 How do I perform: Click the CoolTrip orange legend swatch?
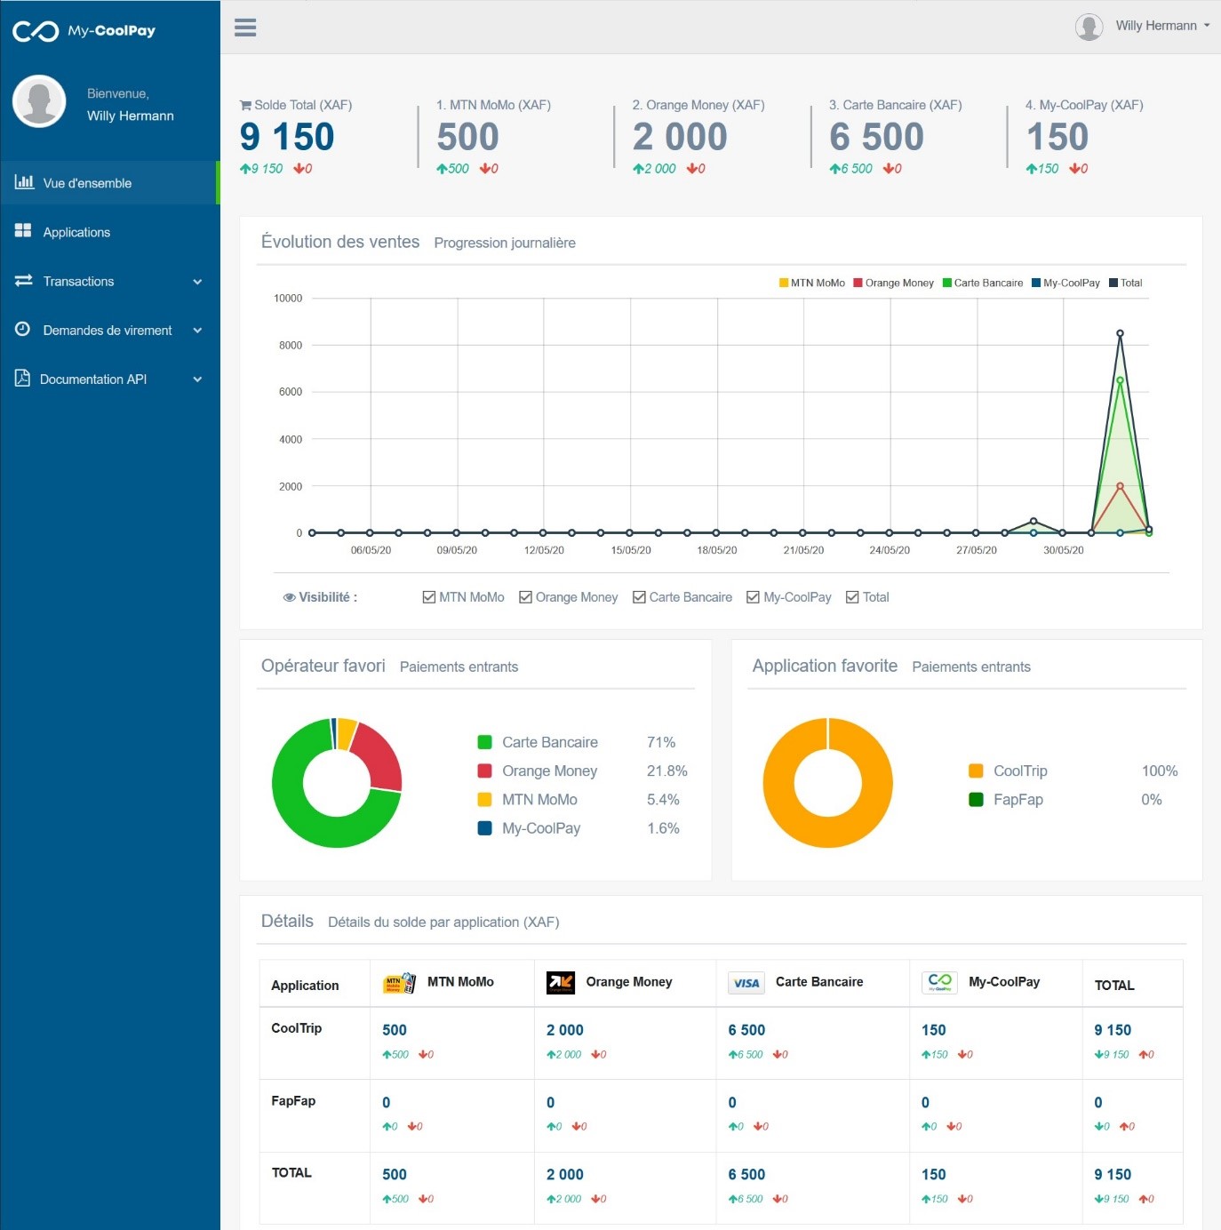[x=976, y=771]
